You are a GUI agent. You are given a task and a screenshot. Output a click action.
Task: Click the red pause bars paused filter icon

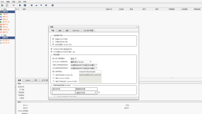1,25
